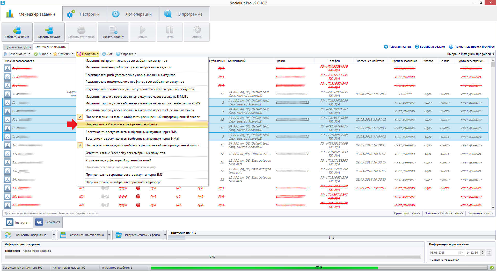Open the О программе tab
497x272 pixels.
185,14
